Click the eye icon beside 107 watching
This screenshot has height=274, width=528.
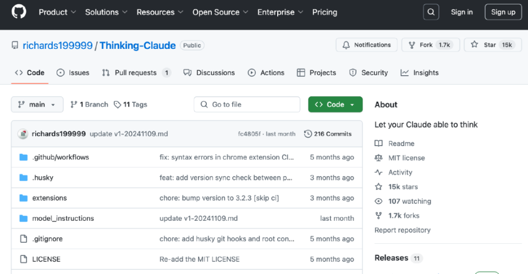pos(378,201)
